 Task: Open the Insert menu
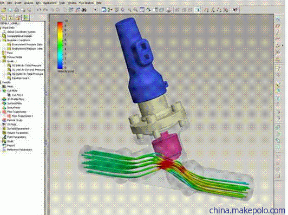point(18,3)
